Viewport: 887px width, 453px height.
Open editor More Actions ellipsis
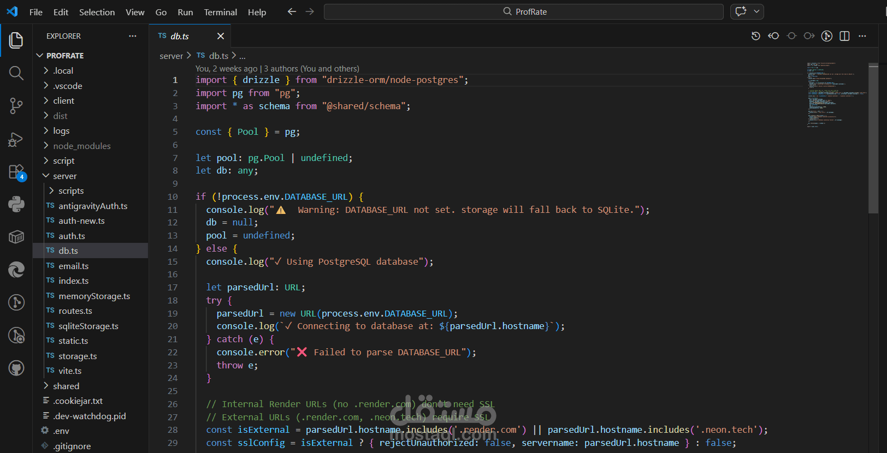point(862,36)
